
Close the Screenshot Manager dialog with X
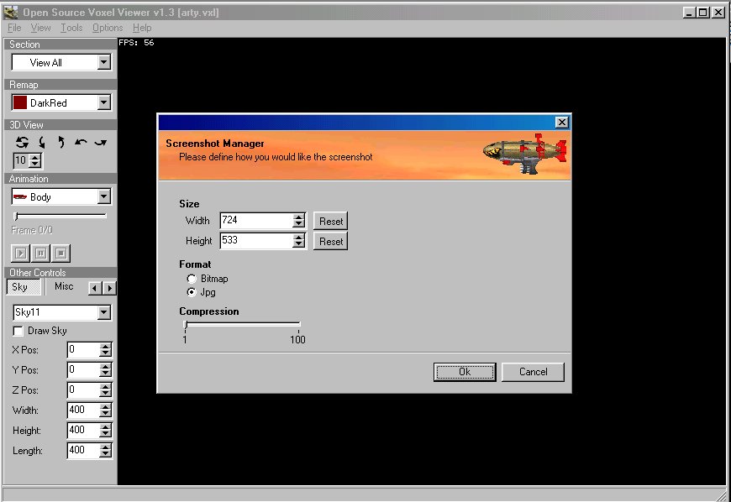562,122
